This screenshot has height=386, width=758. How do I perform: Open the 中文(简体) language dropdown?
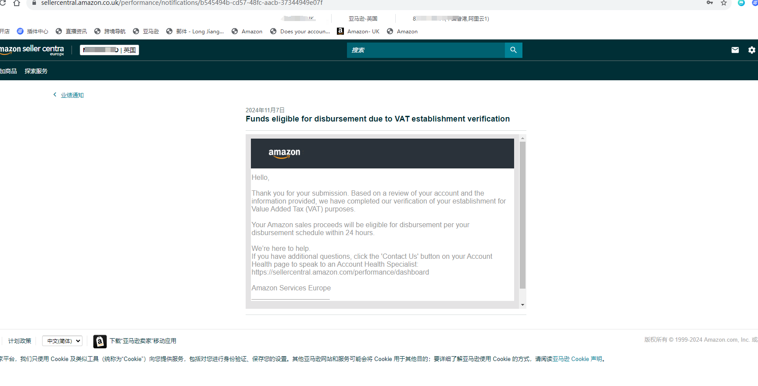point(62,341)
